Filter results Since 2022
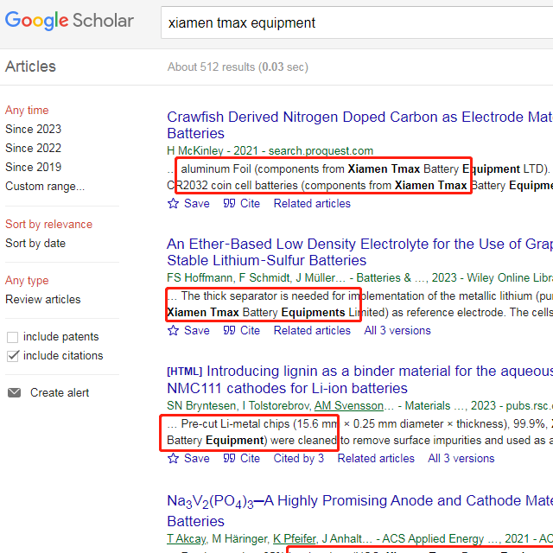This screenshot has width=553, height=553. click(33, 148)
